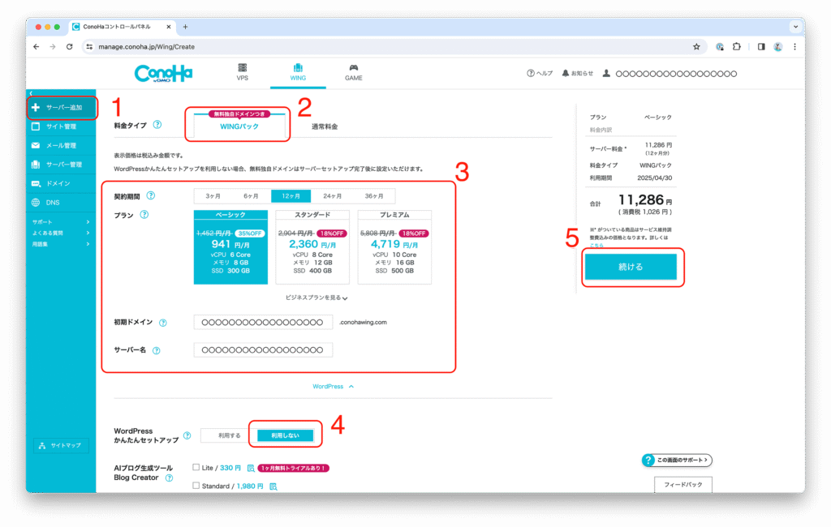The image size is (831, 527).
Task: Choose the 12ヶ月 contract period
Action: [291, 196]
